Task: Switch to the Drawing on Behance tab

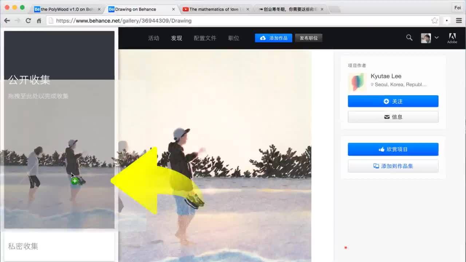Action: tap(138, 9)
